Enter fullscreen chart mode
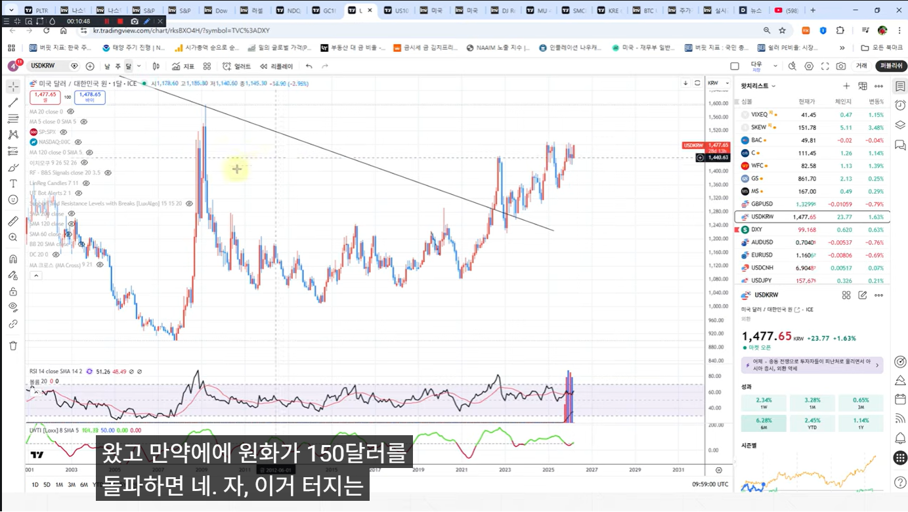 point(825,66)
